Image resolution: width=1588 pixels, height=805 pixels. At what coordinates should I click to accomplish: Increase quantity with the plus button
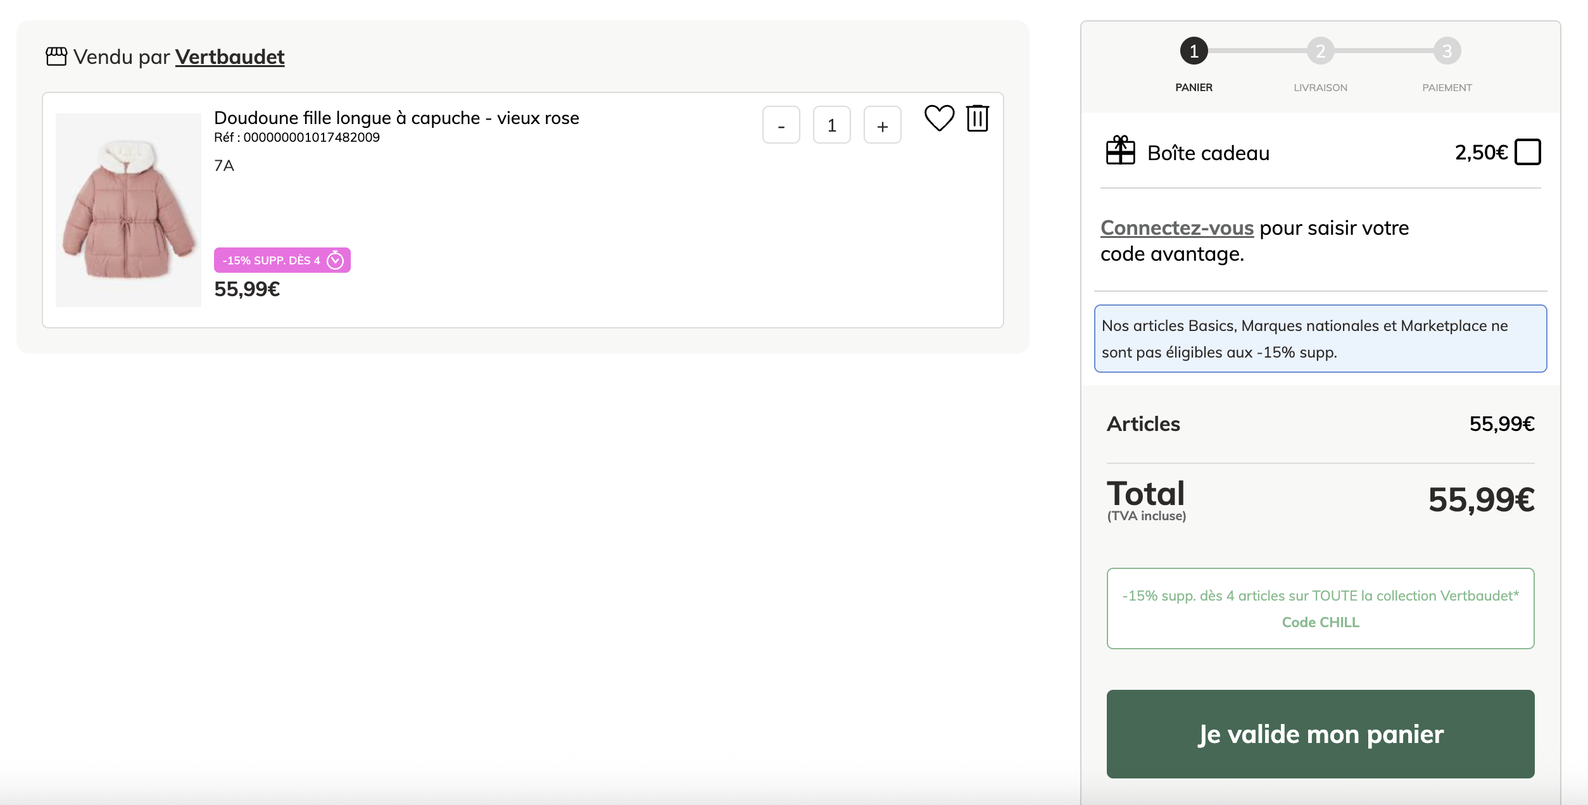pos(882,125)
